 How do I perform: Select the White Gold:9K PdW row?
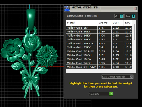click(x=99, y=51)
